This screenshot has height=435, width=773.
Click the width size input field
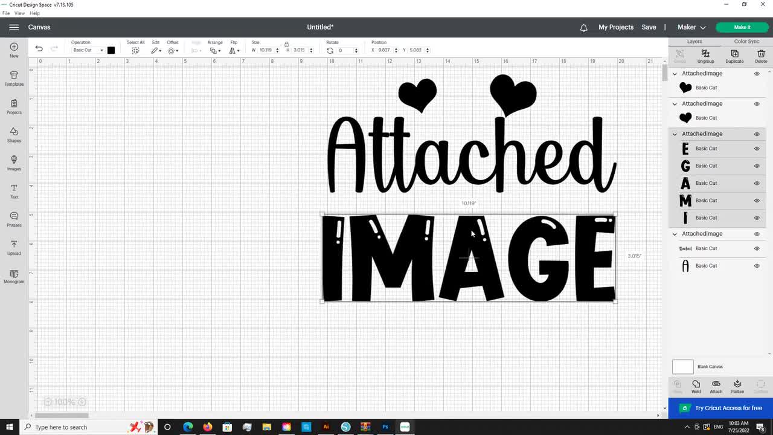tap(266, 50)
